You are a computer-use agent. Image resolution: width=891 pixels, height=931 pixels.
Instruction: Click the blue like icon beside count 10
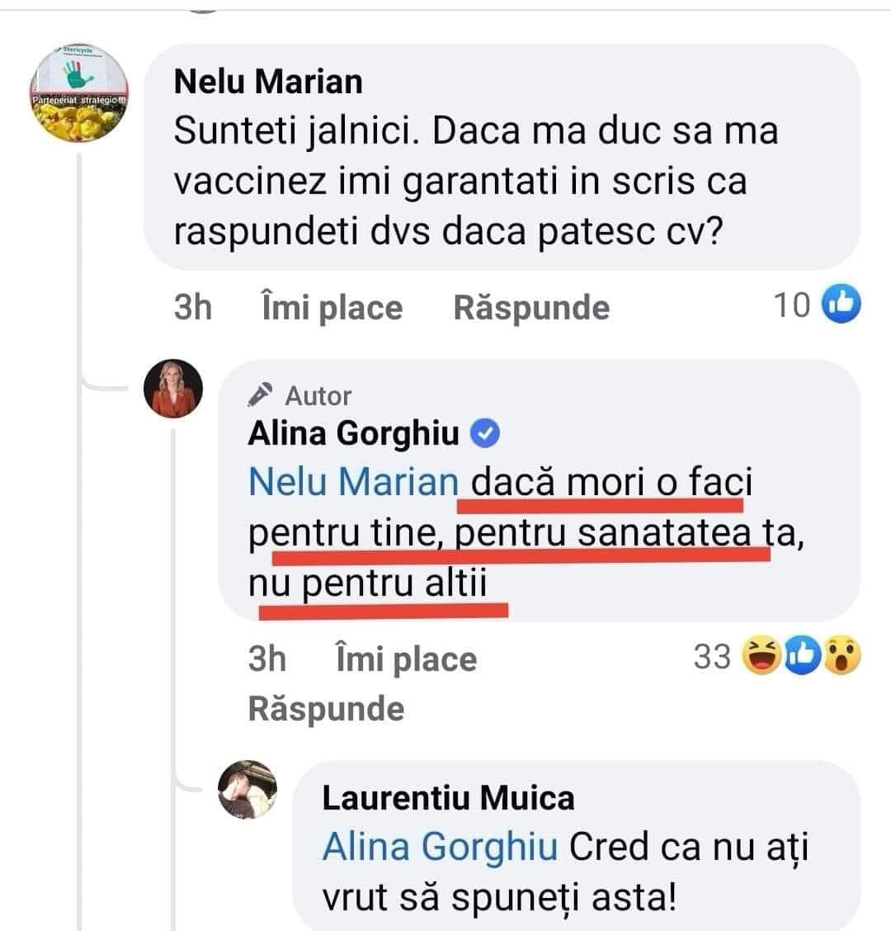[841, 305]
